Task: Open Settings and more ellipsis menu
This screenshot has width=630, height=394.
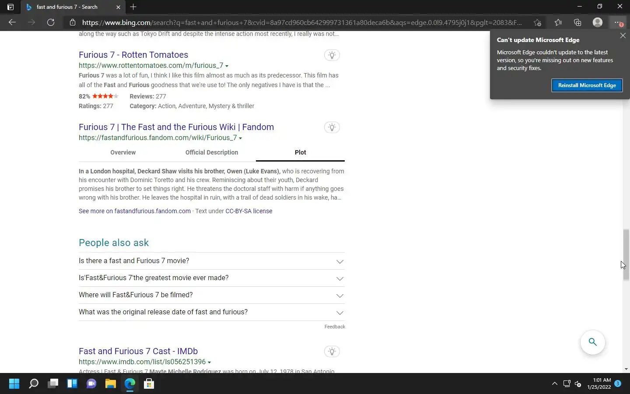Action: (618, 22)
